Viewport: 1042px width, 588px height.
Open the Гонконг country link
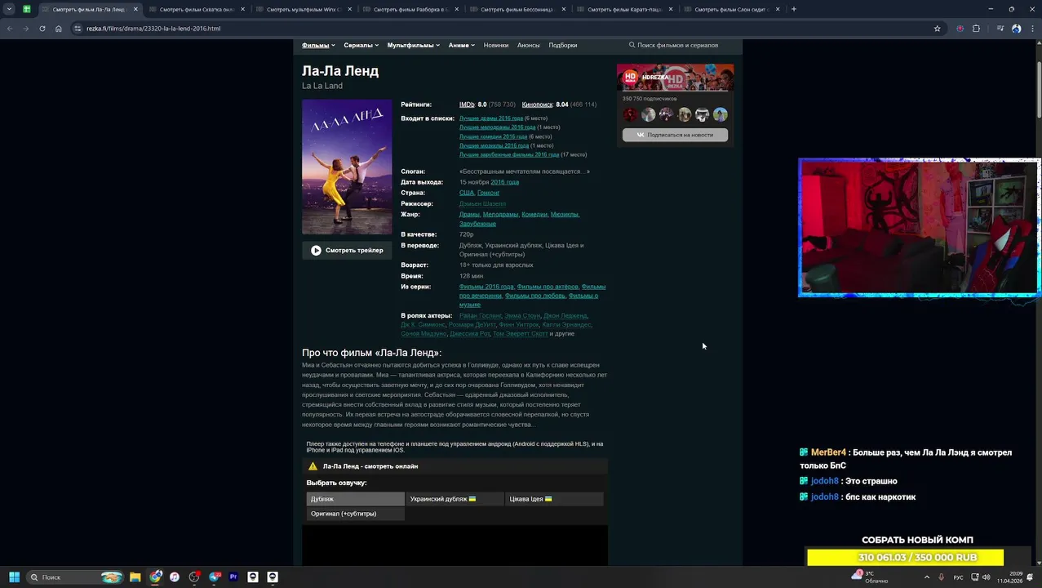click(x=488, y=193)
